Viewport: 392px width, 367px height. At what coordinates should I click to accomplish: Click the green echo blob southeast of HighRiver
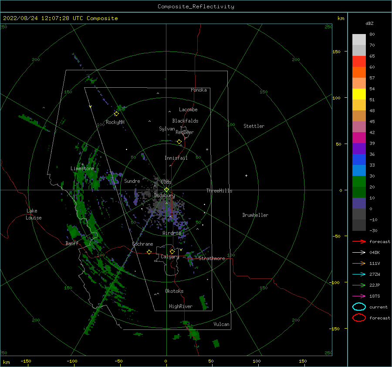[204, 302]
